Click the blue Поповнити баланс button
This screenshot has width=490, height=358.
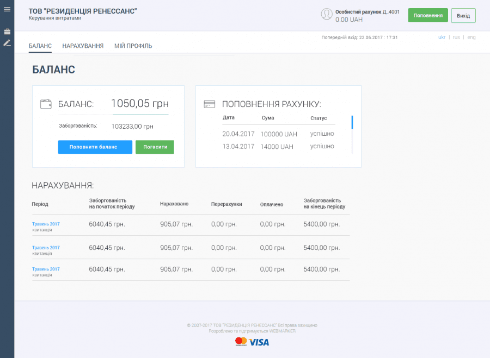(95, 147)
